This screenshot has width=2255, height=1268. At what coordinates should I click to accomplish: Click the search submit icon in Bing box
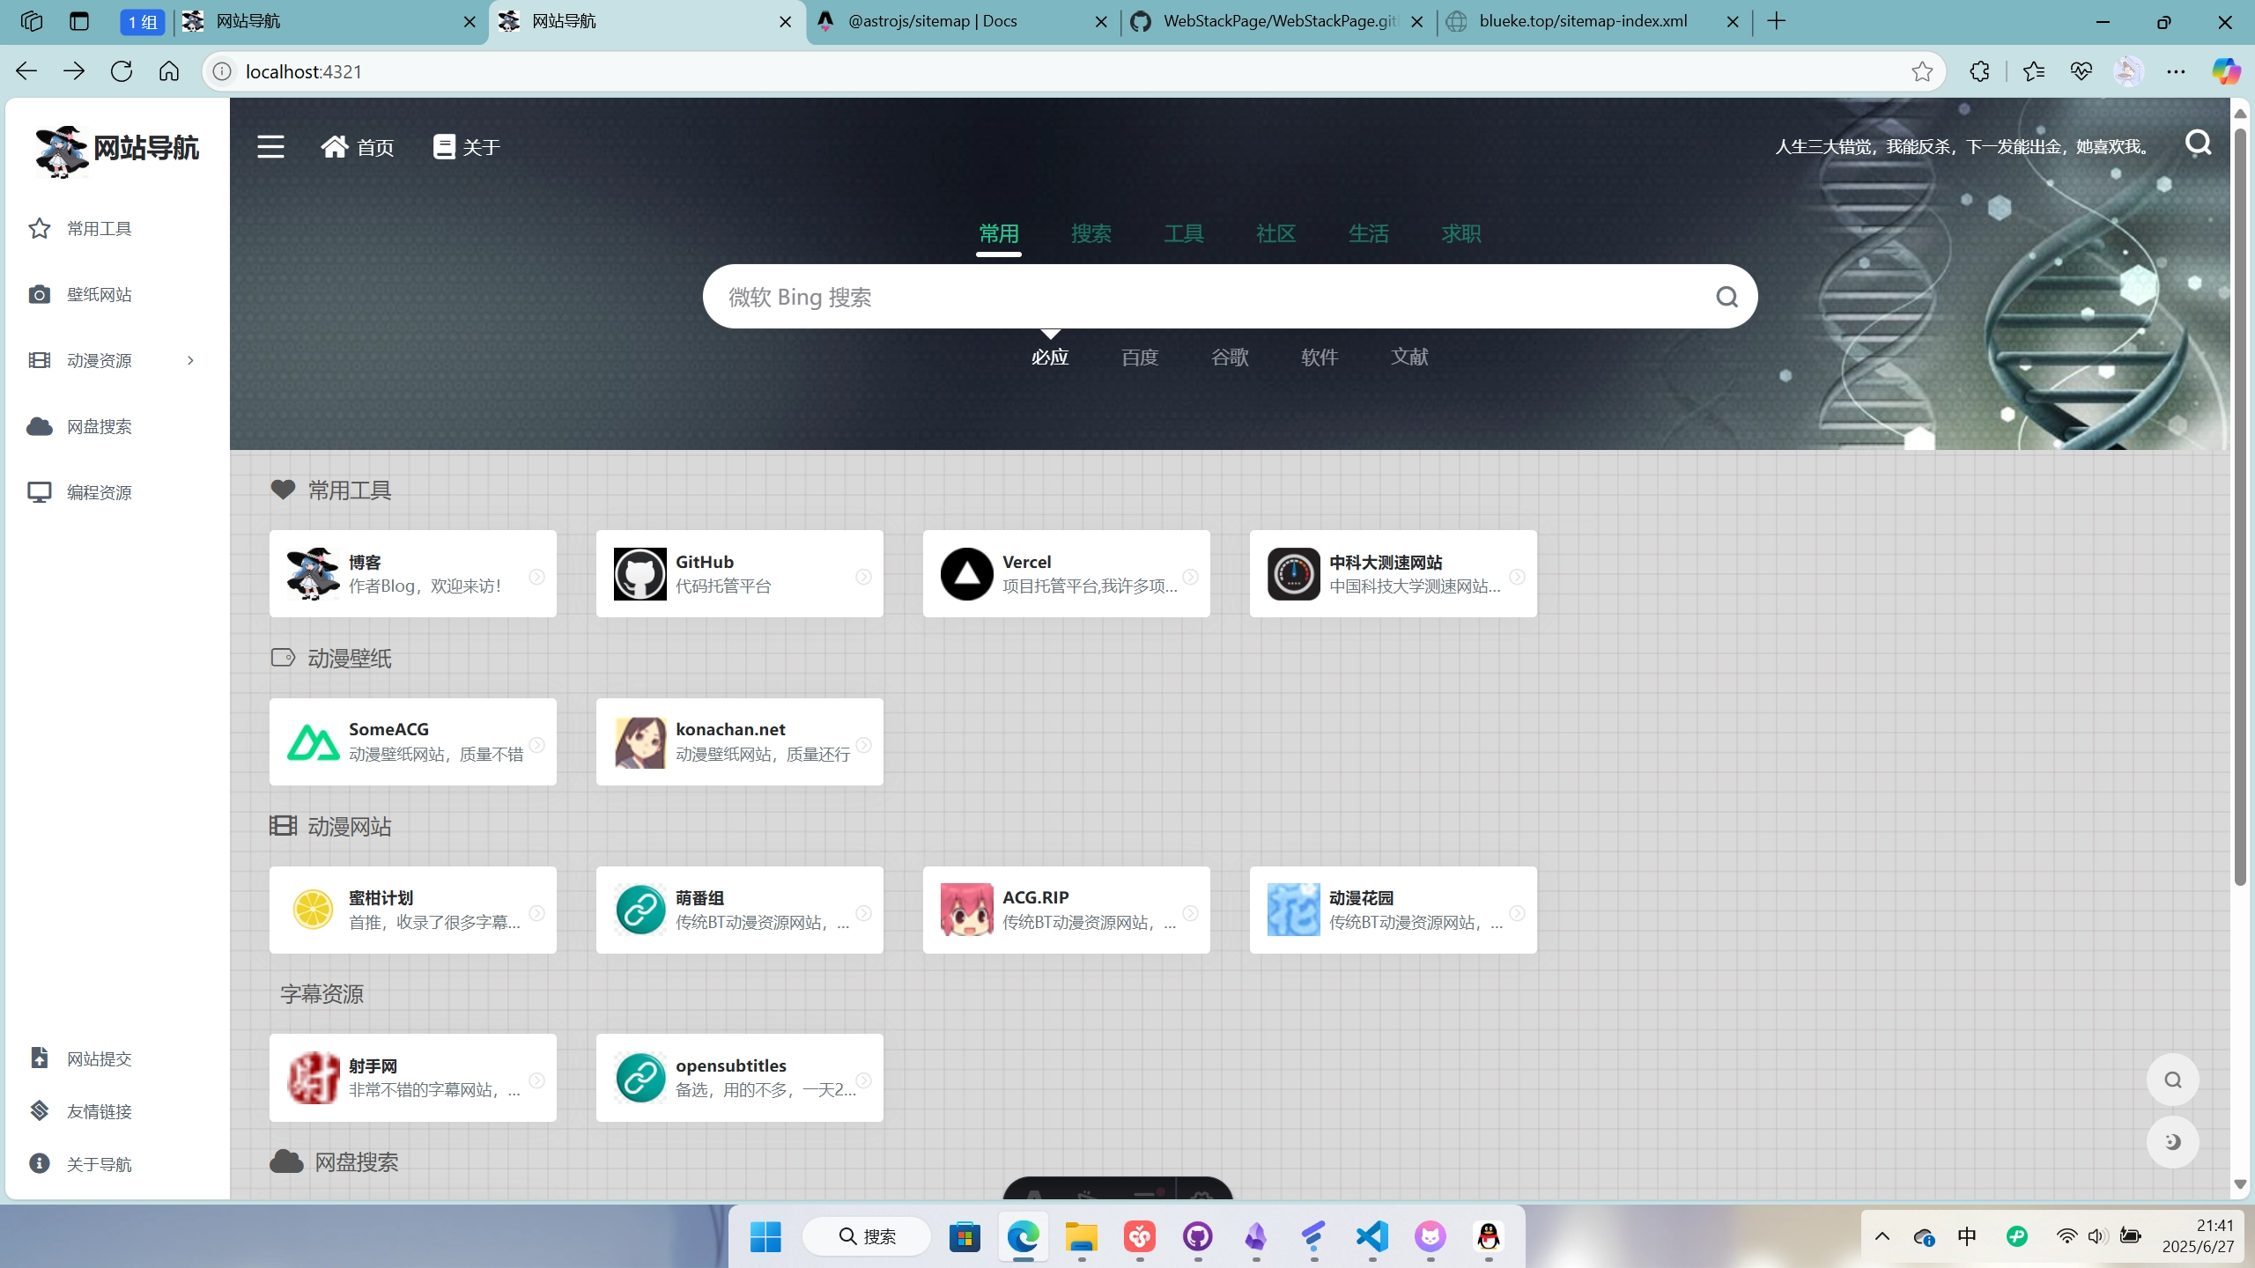(1726, 297)
